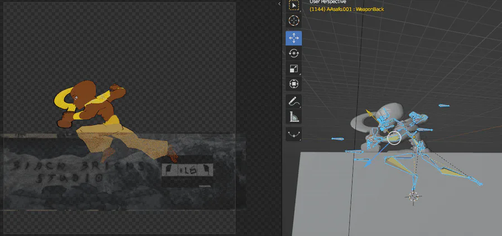Activate the Measure ruler tool
502x236 pixels.
point(293,117)
